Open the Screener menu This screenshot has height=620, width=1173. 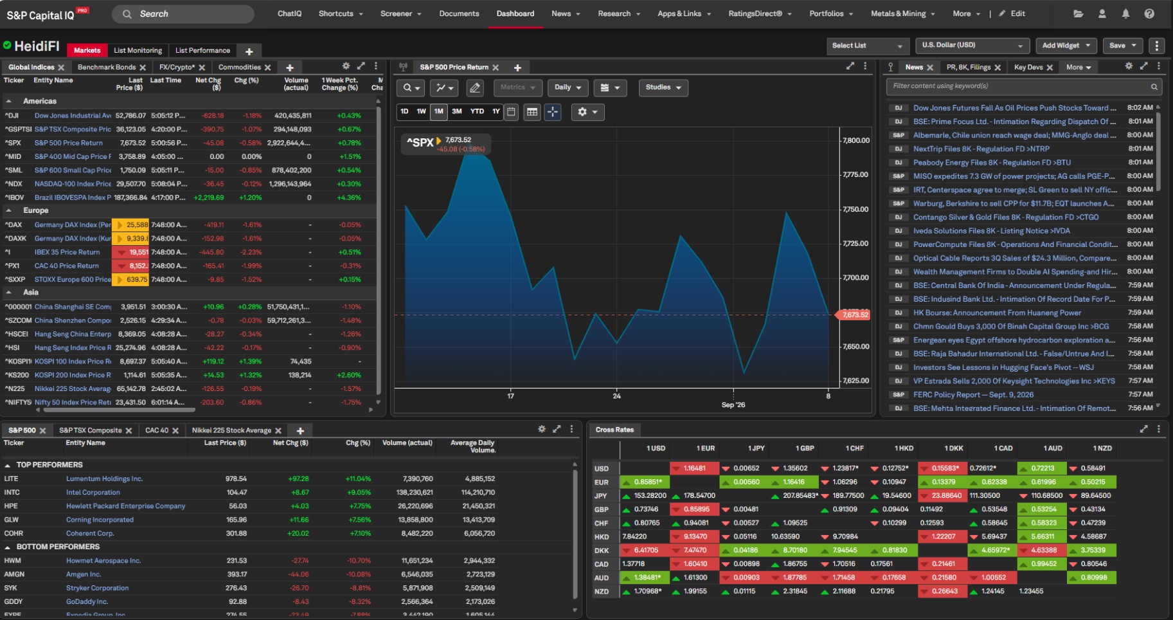400,14
